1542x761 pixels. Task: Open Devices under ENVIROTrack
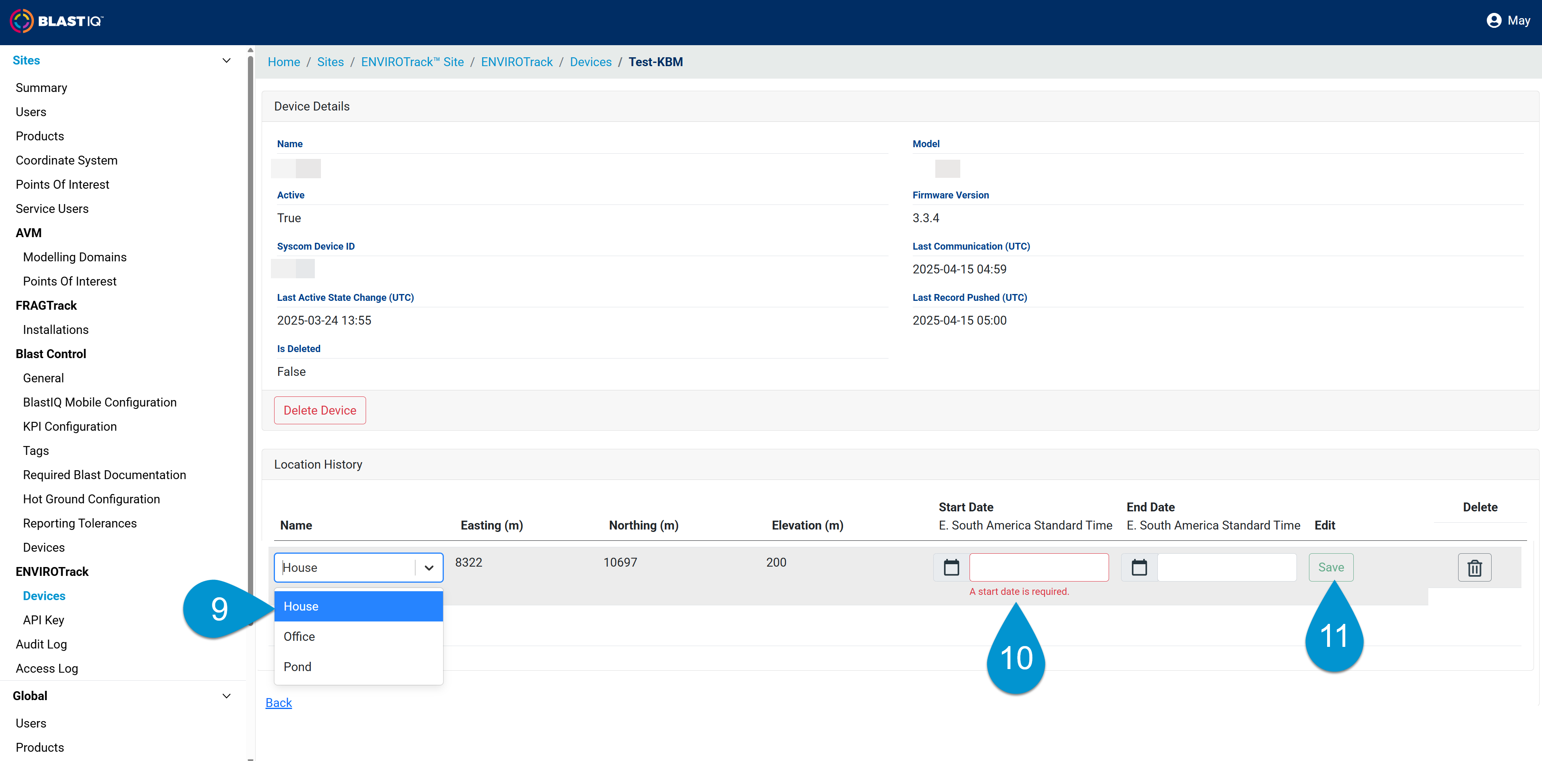point(44,596)
